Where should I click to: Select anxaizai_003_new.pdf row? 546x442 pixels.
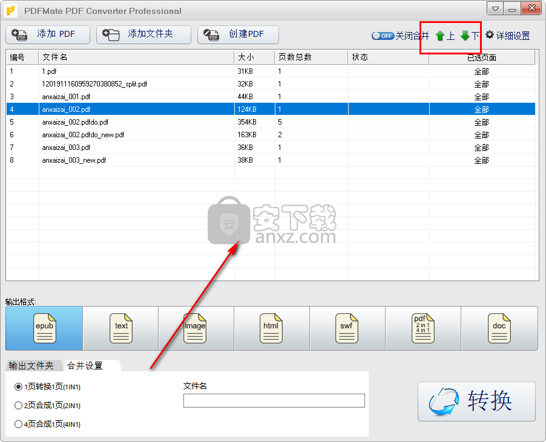pos(271,160)
